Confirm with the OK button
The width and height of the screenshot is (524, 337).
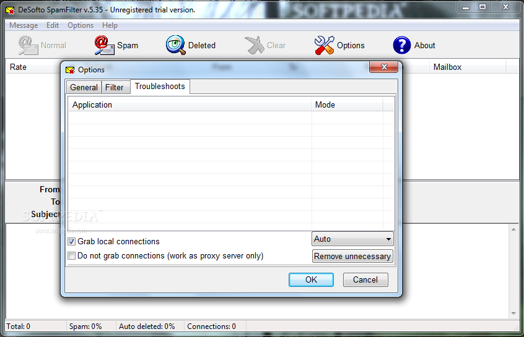(x=311, y=279)
